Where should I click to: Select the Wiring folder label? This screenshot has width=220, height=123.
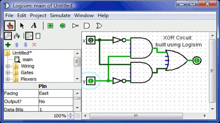pos(27,66)
